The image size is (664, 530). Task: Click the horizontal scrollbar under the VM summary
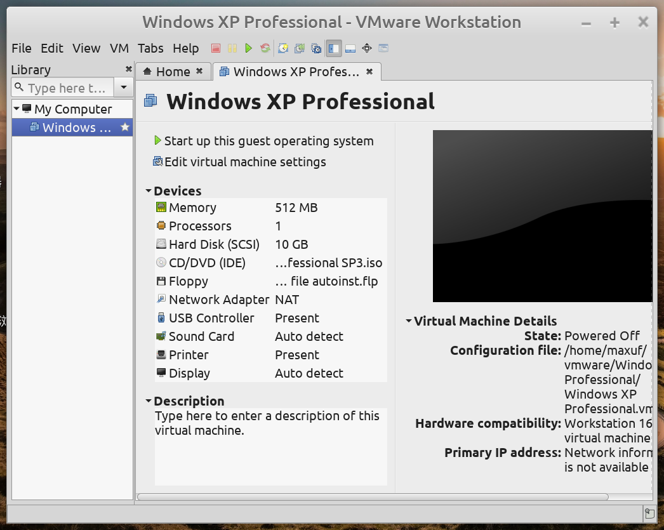tap(373, 496)
